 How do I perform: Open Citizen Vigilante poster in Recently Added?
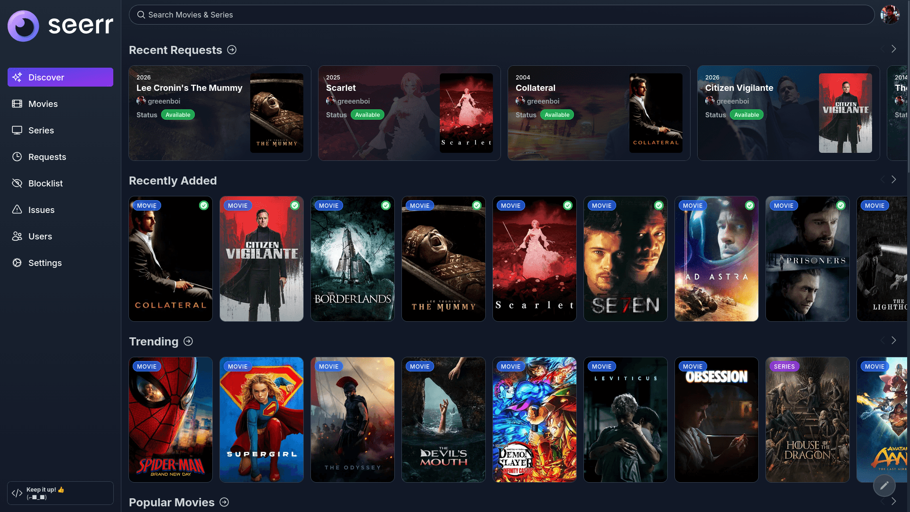pyautogui.click(x=262, y=259)
